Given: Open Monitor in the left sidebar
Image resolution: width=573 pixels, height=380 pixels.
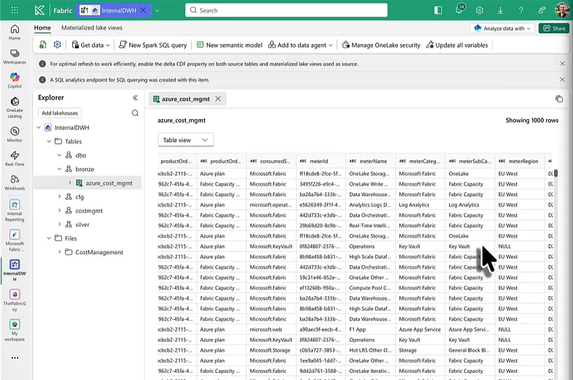Looking at the screenshot, I should (x=15, y=135).
